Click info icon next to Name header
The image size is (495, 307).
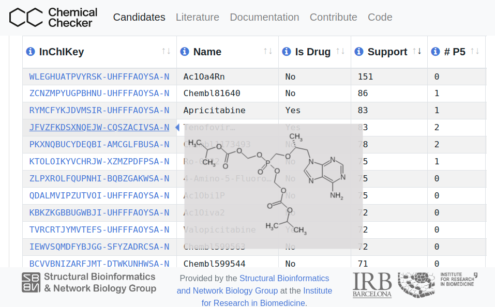coord(185,52)
